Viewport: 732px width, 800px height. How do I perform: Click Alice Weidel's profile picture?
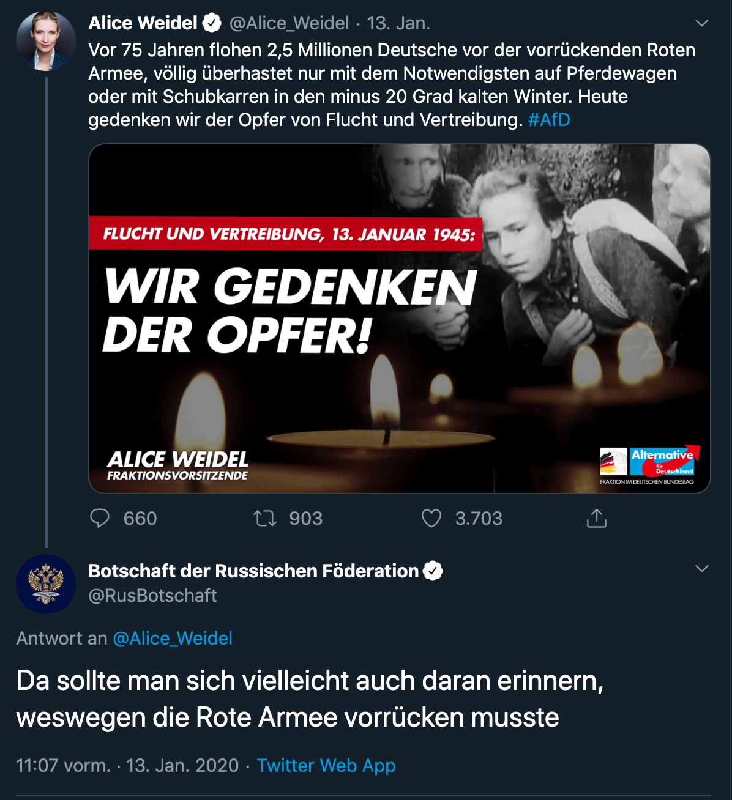tap(46, 40)
